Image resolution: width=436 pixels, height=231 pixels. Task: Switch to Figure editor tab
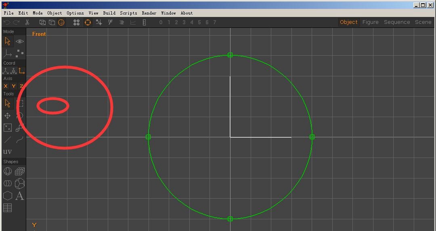point(370,22)
